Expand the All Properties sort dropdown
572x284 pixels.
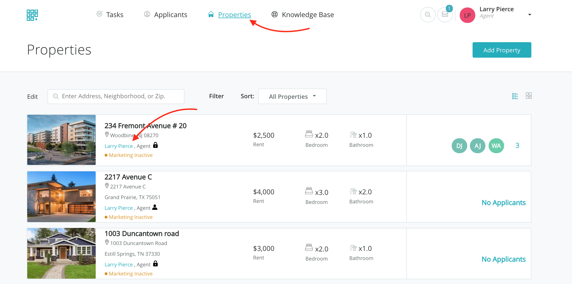(292, 96)
